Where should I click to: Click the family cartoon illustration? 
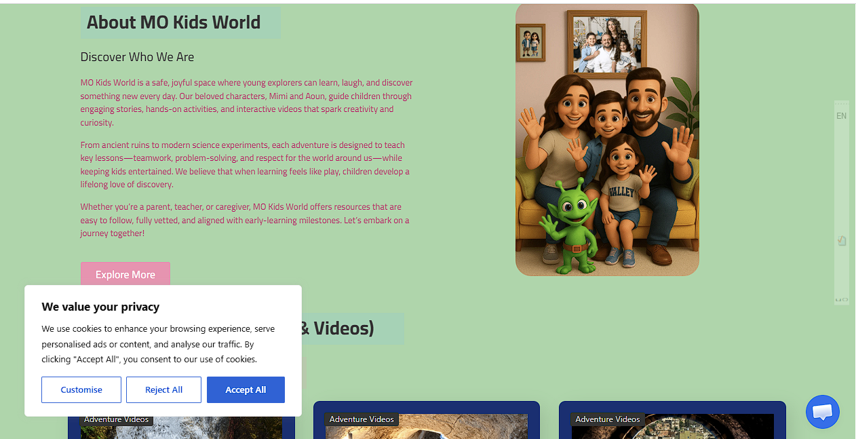pos(607,140)
